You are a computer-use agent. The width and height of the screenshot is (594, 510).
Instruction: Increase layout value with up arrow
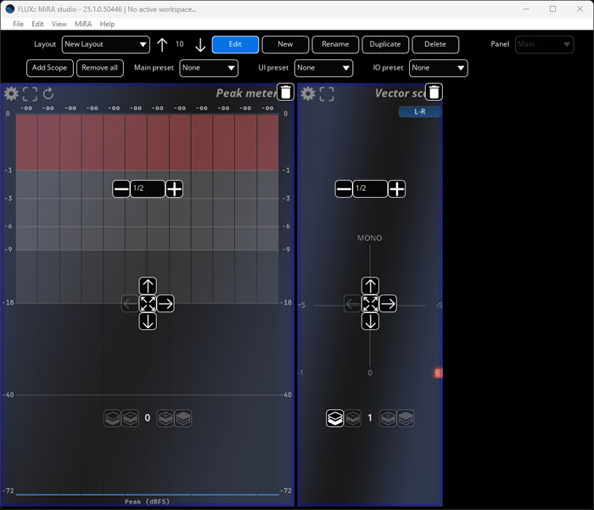[x=162, y=45]
